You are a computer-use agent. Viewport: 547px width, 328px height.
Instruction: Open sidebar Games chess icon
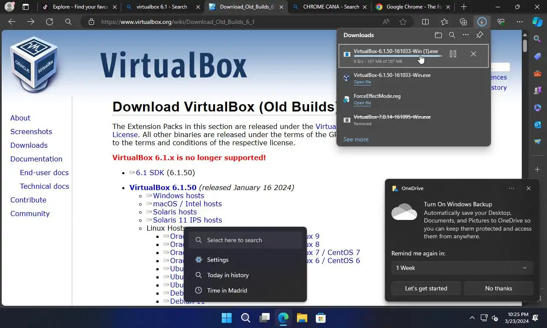538,91
